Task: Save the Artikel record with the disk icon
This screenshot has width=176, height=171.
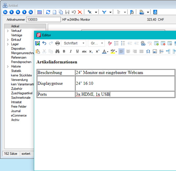Action: coord(67,12)
